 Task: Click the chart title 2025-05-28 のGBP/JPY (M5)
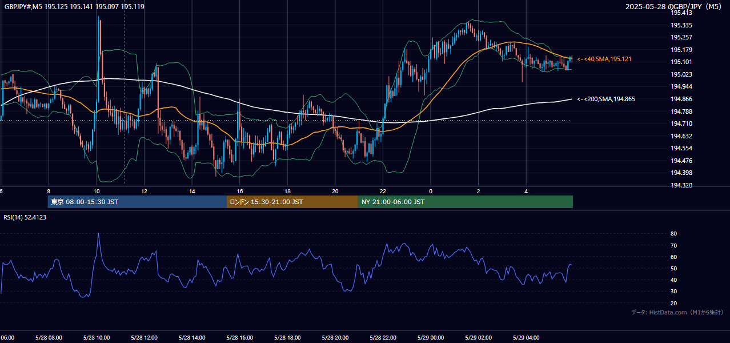click(x=673, y=6)
